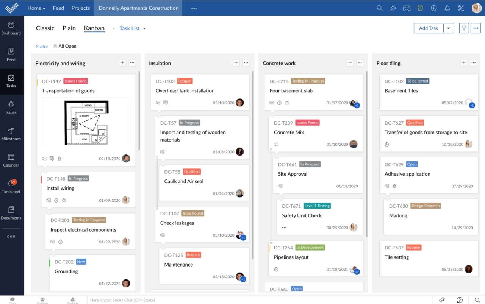This screenshot has height=304, width=485.
Task: Expand the Add Task dropdown arrow
Action: 448,28
